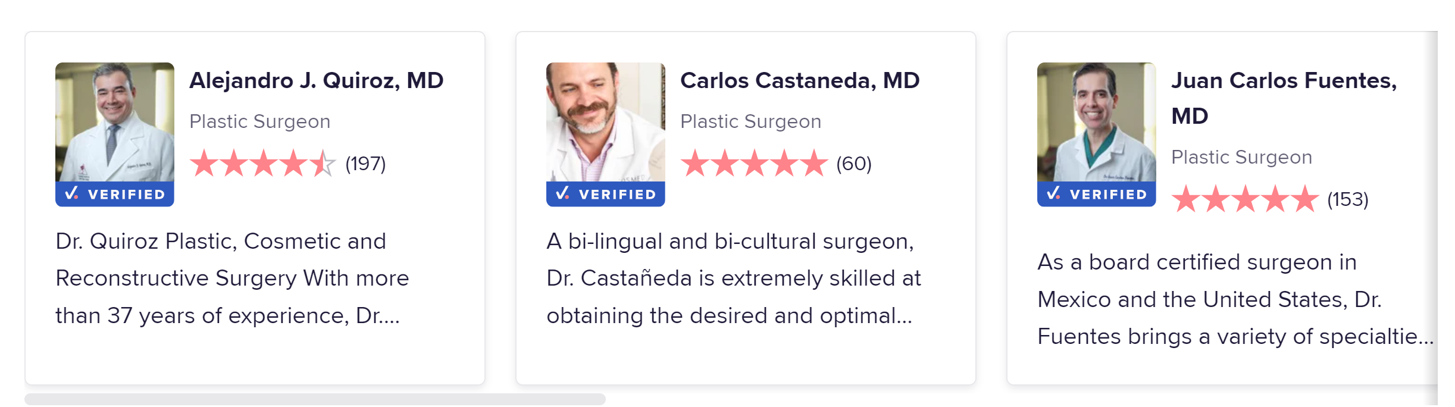Click the Verified badge under Carlos Castaneda's photo
This screenshot has height=407, width=1455.
(605, 195)
